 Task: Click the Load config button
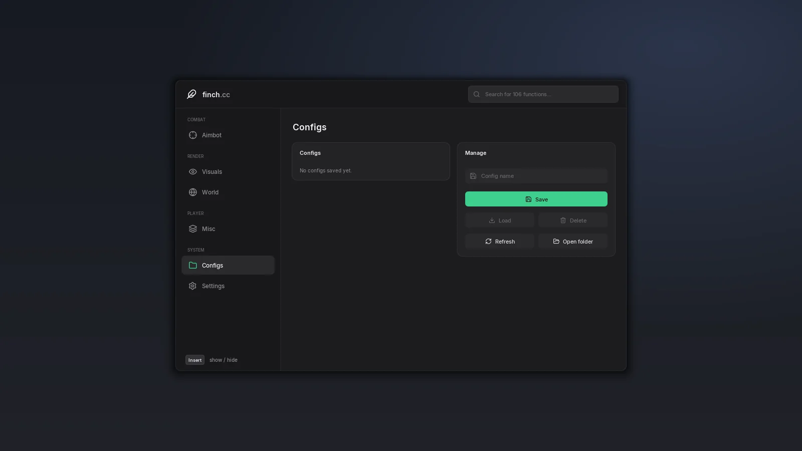pos(500,220)
